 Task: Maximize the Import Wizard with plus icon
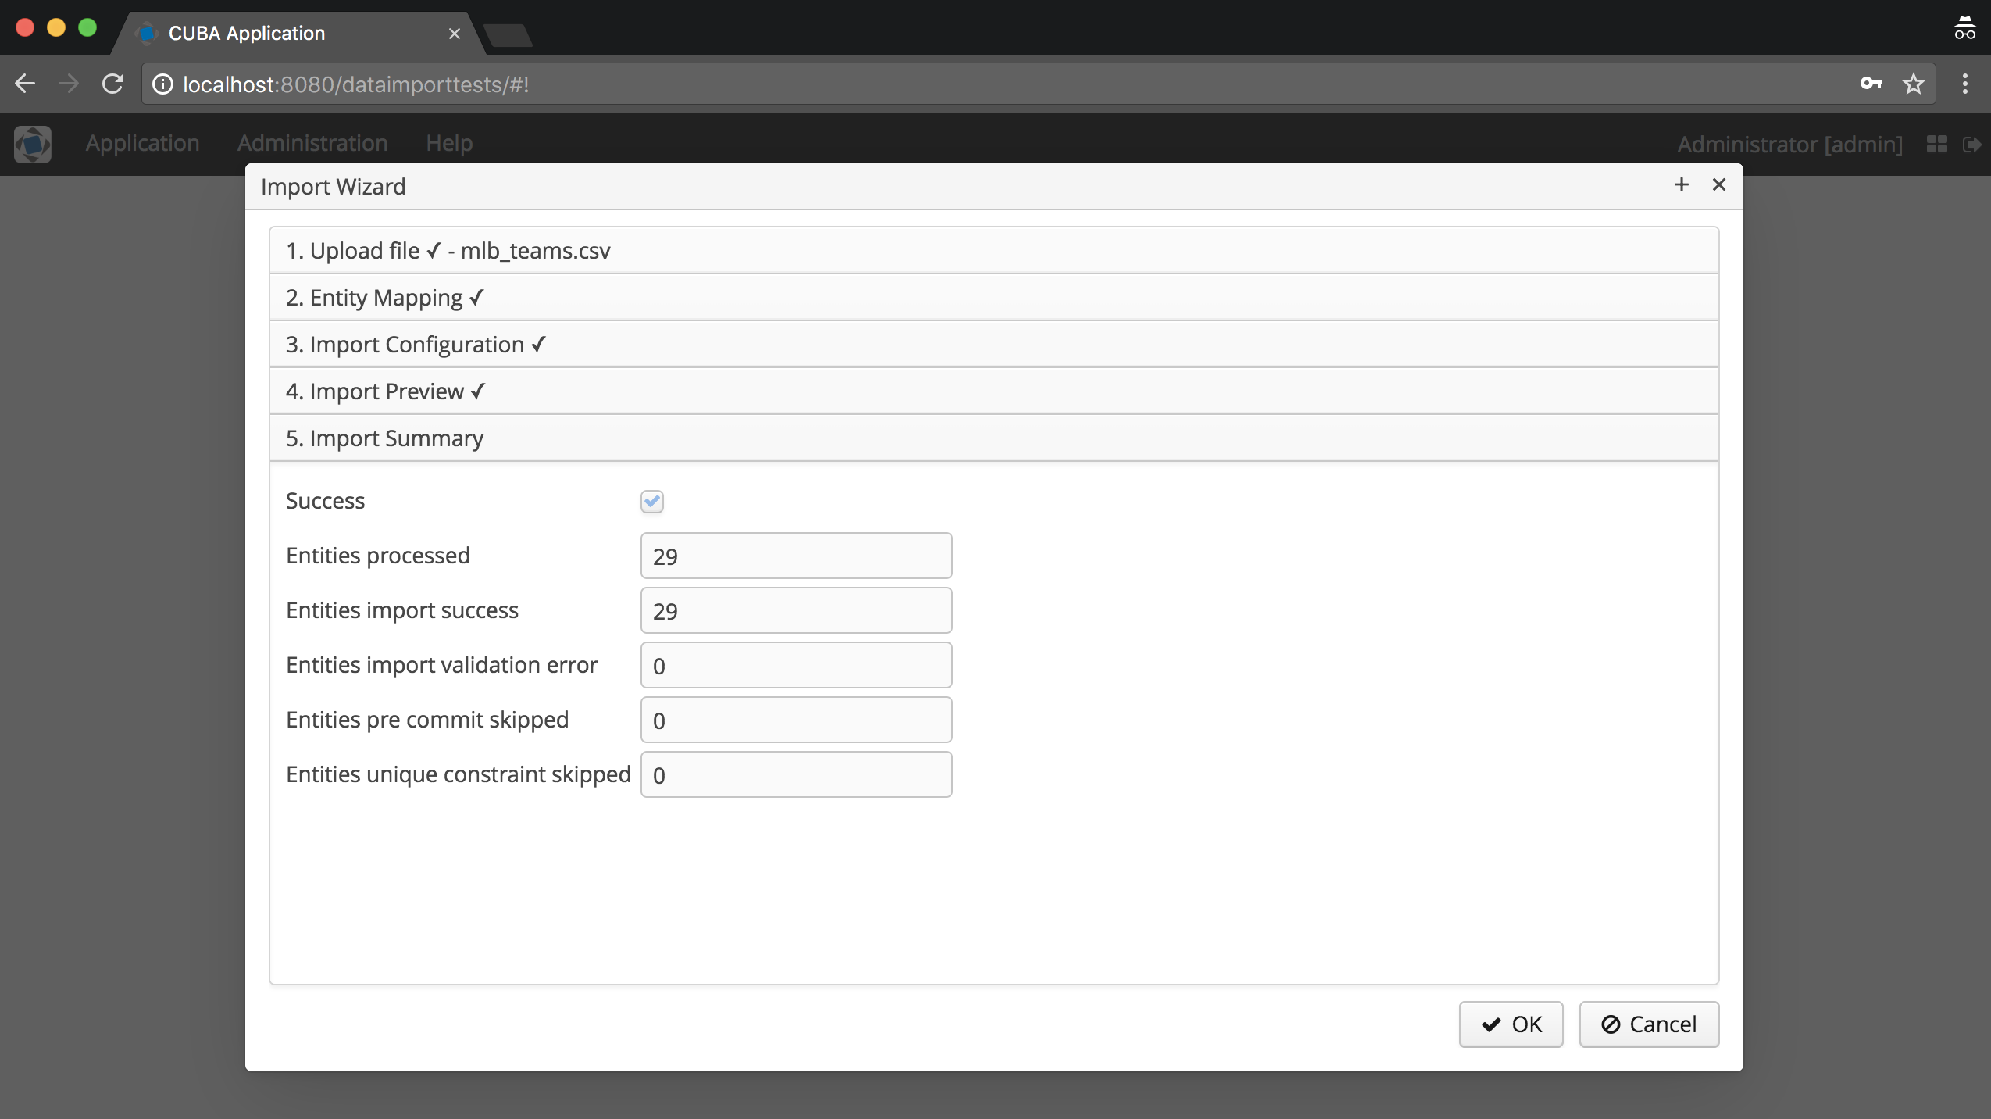pos(1682,184)
